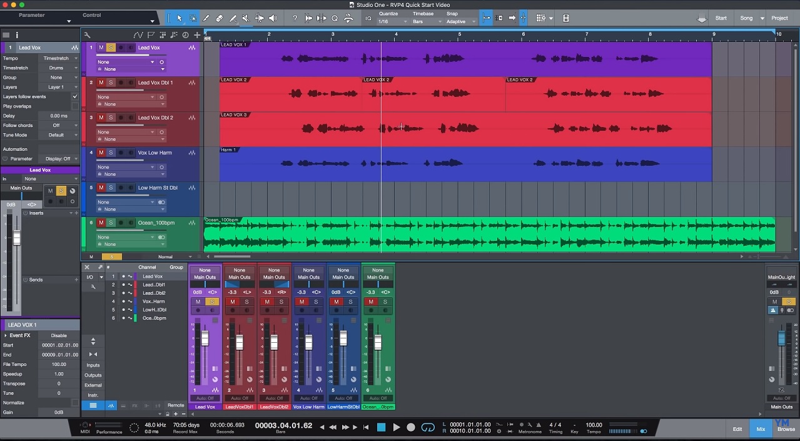
Task: Open the video player film icon
Action: pyautogui.click(x=566, y=18)
